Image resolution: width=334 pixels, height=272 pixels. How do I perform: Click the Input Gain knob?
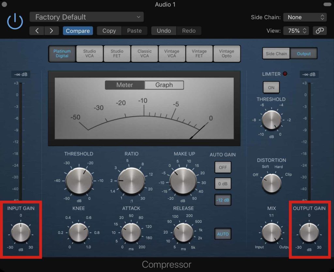pyautogui.click(x=21, y=233)
